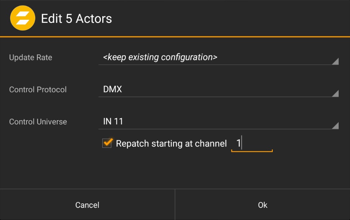Click the "Update Rate" label
The width and height of the screenshot is (350, 220).
coord(31,58)
